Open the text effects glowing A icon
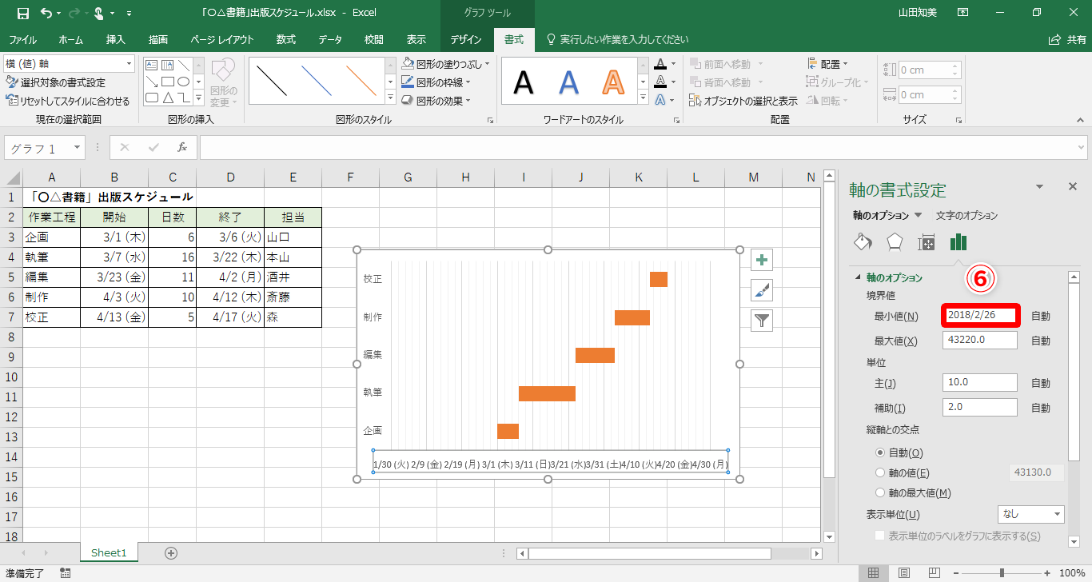 pyautogui.click(x=660, y=100)
